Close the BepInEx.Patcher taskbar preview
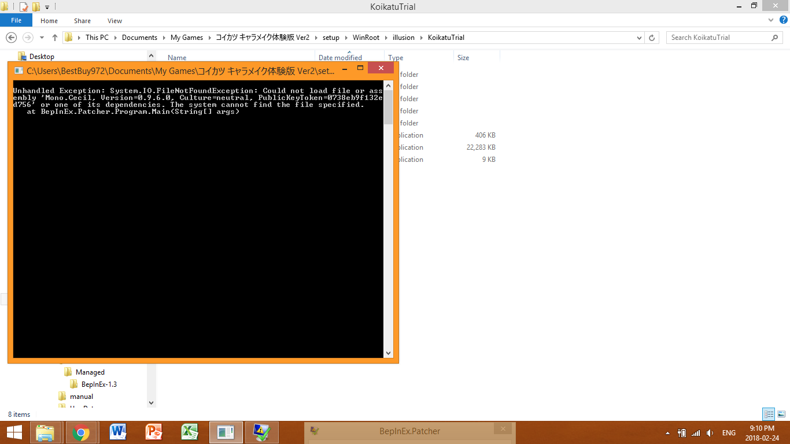This screenshot has height=444, width=790. (504, 430)
